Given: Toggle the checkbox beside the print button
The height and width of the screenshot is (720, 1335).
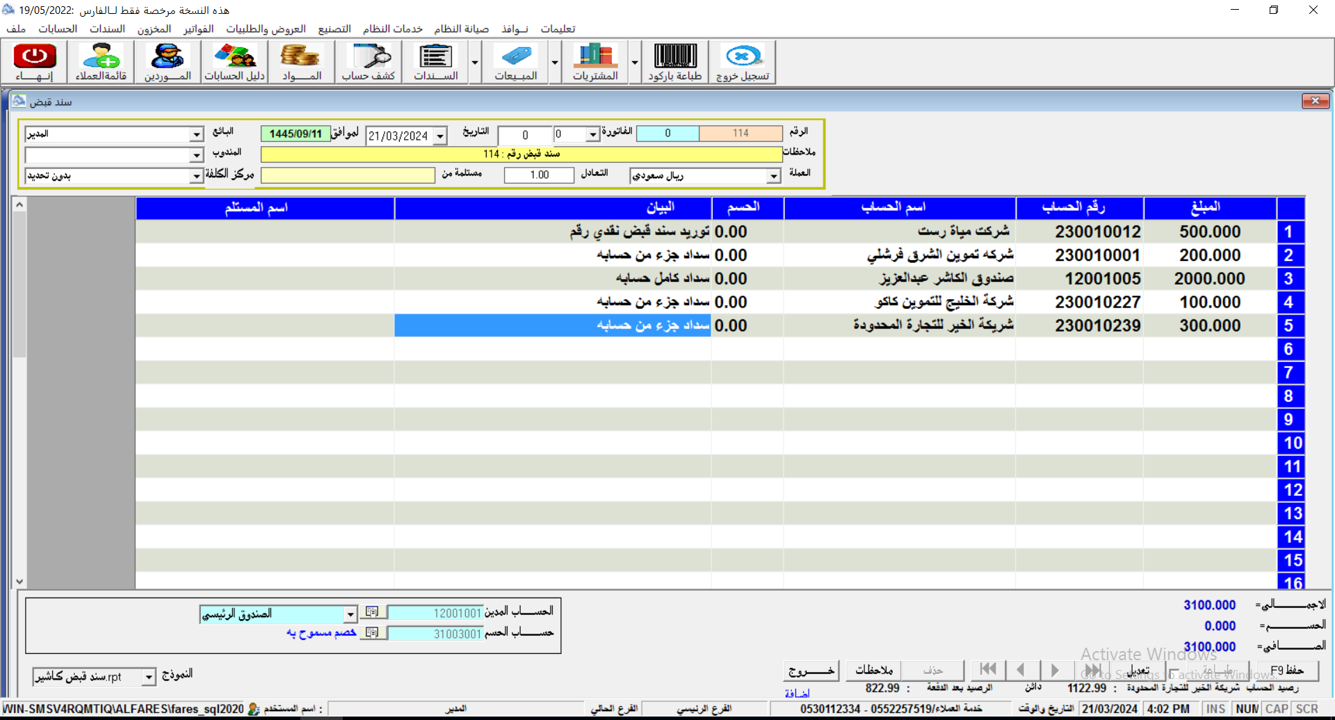Looking at the screenshot, I should point(1174,673).
